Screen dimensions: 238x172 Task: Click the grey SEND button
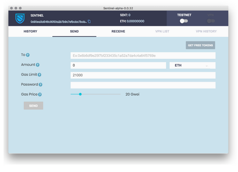[33, 106]
